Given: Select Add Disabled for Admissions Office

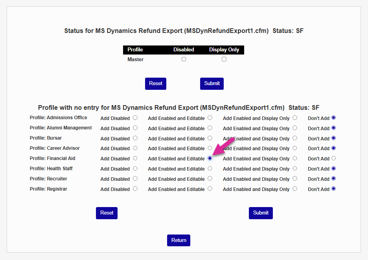Looking at the screenshot, I should click(x=135, y=118).
